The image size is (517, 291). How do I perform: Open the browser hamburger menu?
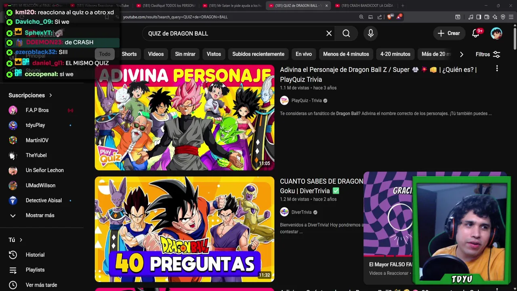[x=511, y=17]
